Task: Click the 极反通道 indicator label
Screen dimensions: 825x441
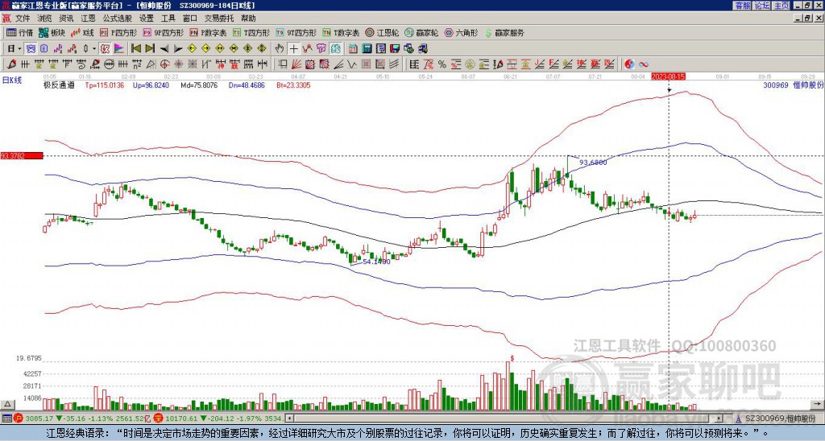Action: pos(58,85)
